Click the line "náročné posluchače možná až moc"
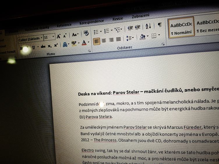The height and width of the screenshot is (164, 219). 151,158
